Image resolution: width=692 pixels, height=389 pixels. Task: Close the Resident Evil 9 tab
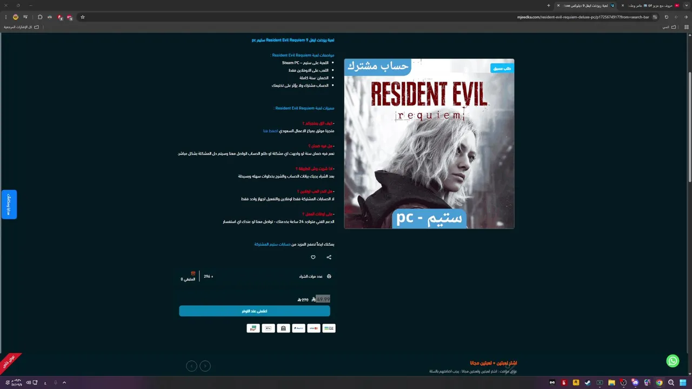(558, 5)
